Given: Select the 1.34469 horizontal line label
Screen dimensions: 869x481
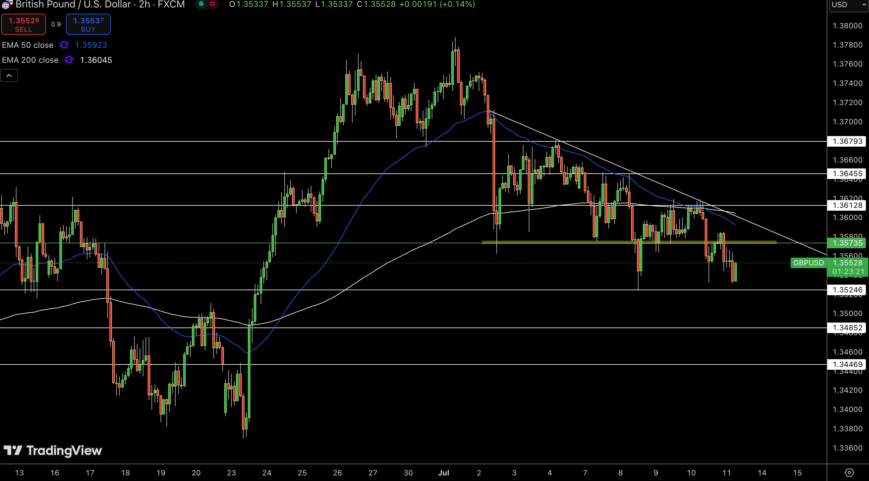Looking at the screenshot, I should pos(847,364).
